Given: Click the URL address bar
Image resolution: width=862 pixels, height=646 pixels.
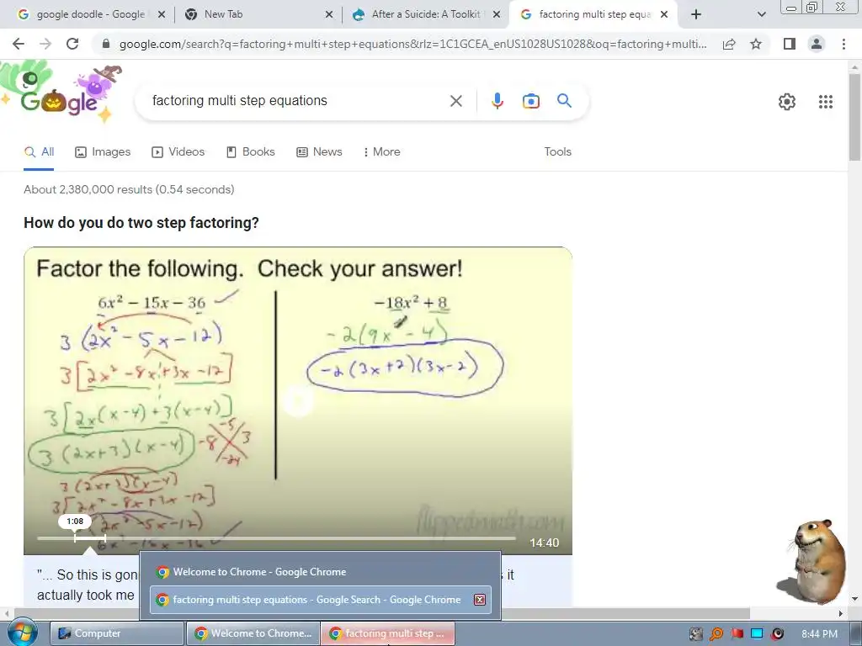Looking at the screenshot, I should point(412,44).
